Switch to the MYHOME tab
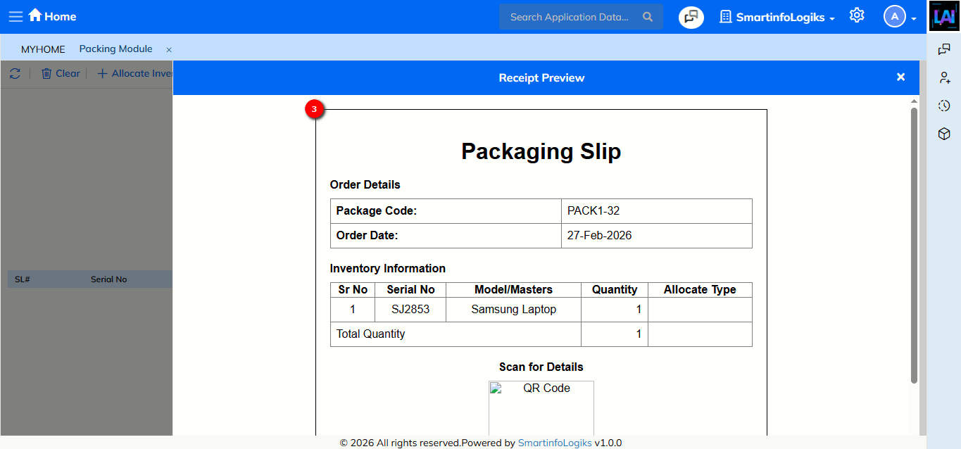961x449 pixels. 43,49
